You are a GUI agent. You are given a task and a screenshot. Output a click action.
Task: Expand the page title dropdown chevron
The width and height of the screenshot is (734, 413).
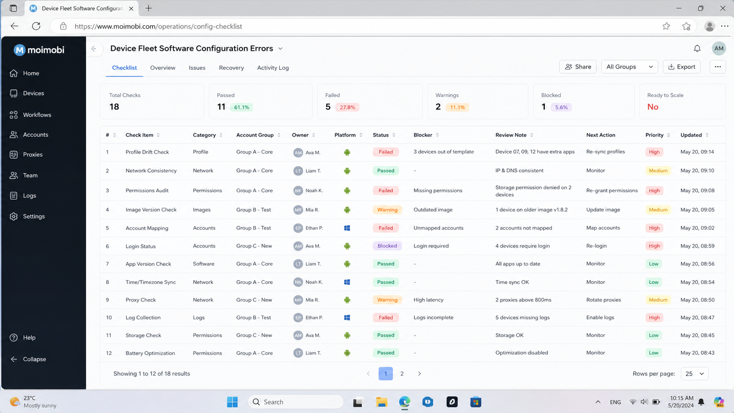tap(281, 49)
